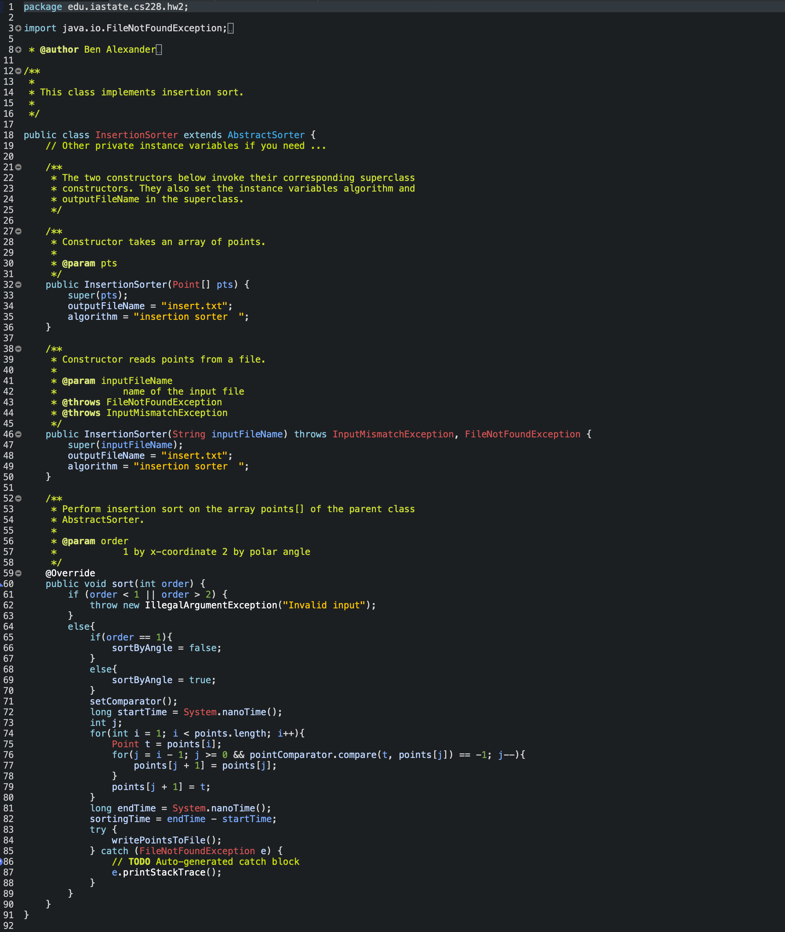This screenshot has width=785, height=932.
Task: Click the '@Override' annotation
Action: tap(70, 573)
